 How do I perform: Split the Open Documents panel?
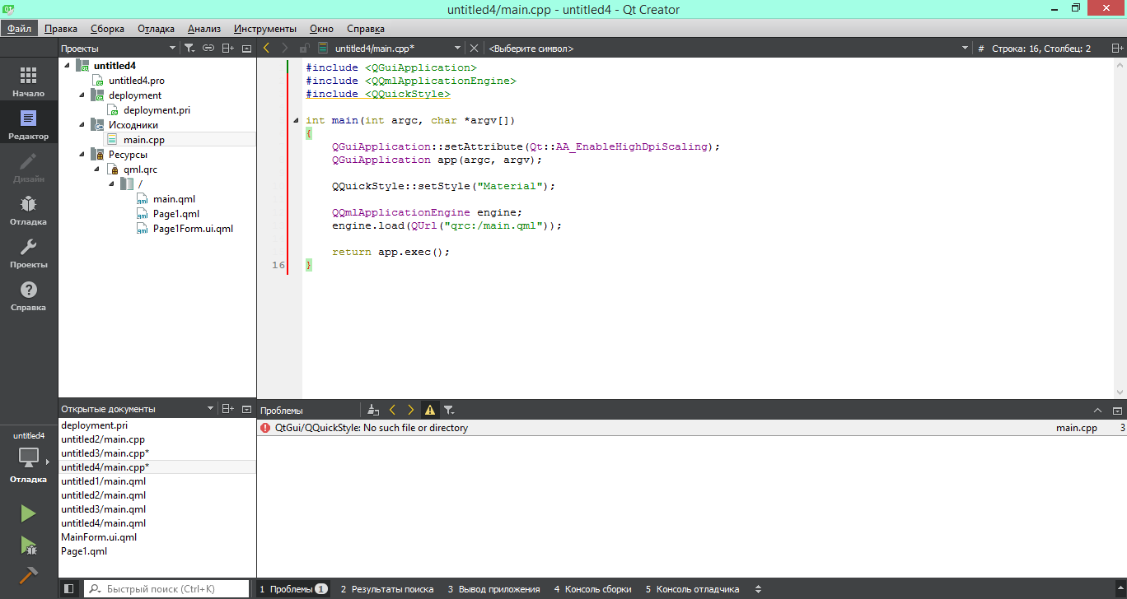pyautogui.click(x=228, y=409)
